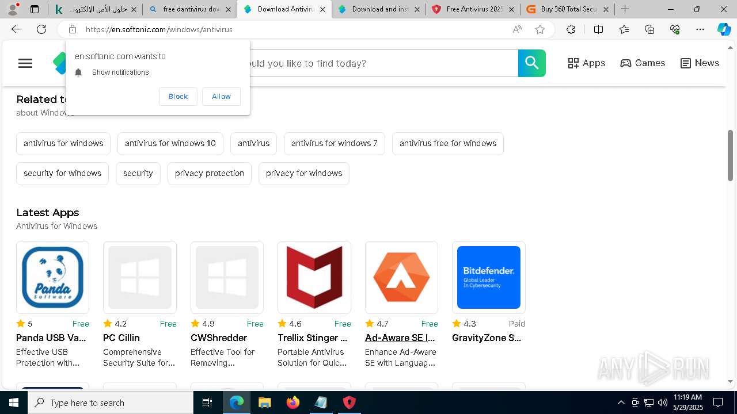Open PC Cillin placeholder thumbnail
Image resolution: width=737 pixels, height=414 pixels.
tap(140, 277)
